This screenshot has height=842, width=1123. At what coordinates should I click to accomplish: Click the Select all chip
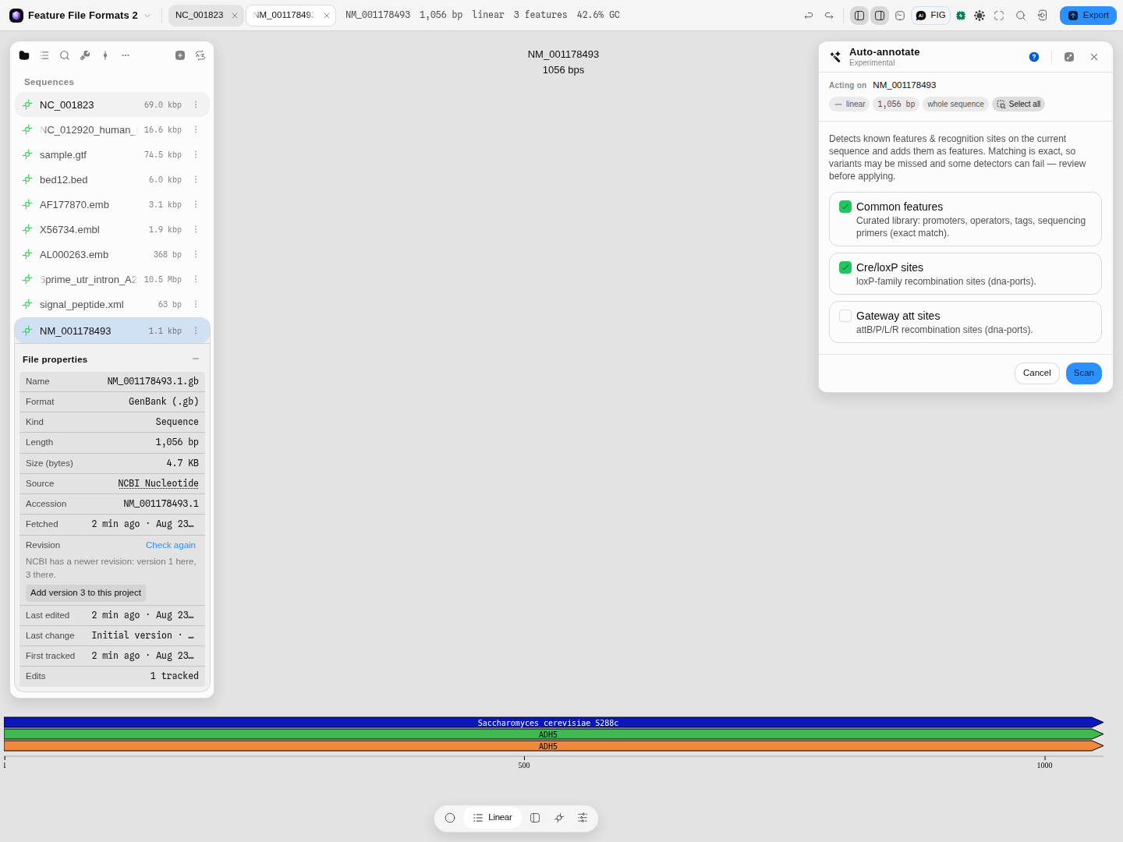click(1018, 104)
